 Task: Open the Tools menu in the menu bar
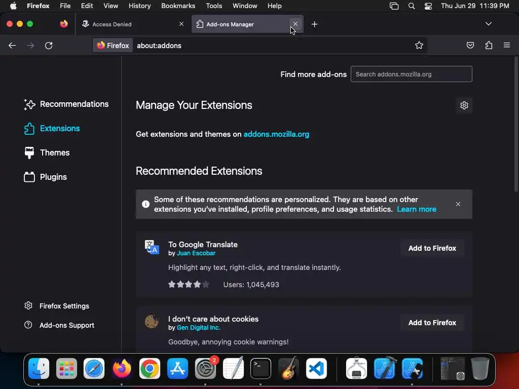click(x=214, y=6)
